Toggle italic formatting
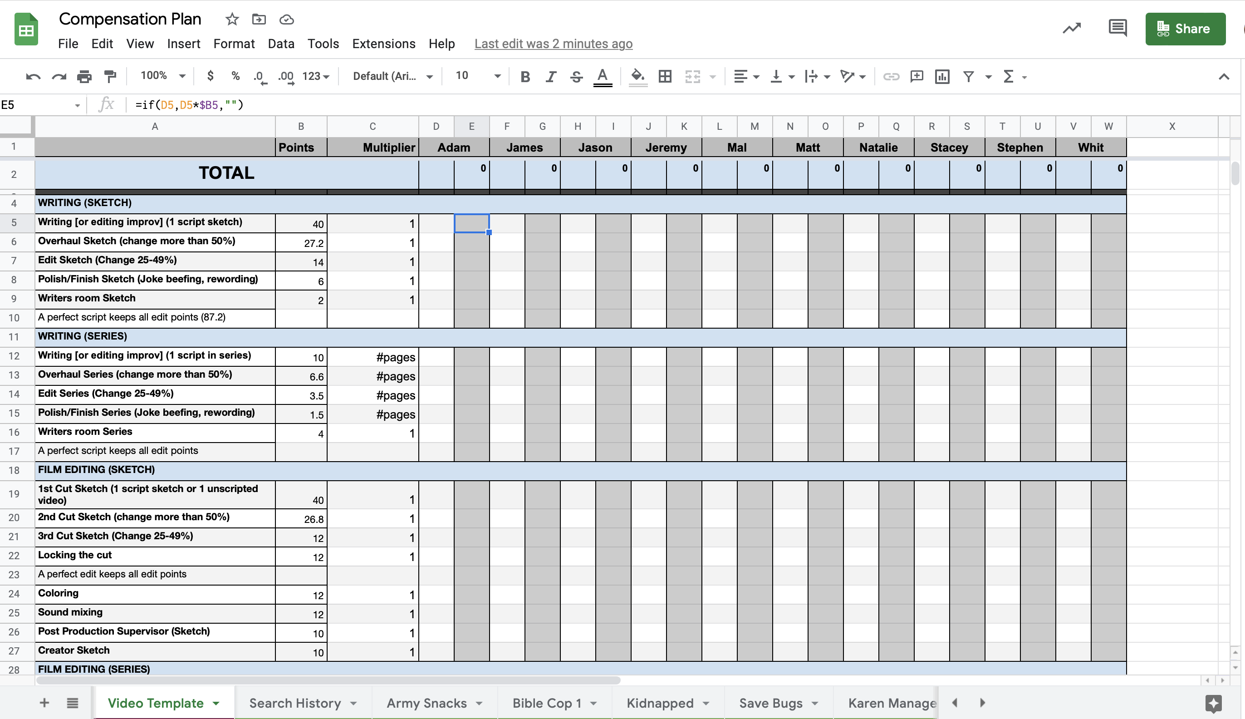1245x719 pixels. [551, 76]
